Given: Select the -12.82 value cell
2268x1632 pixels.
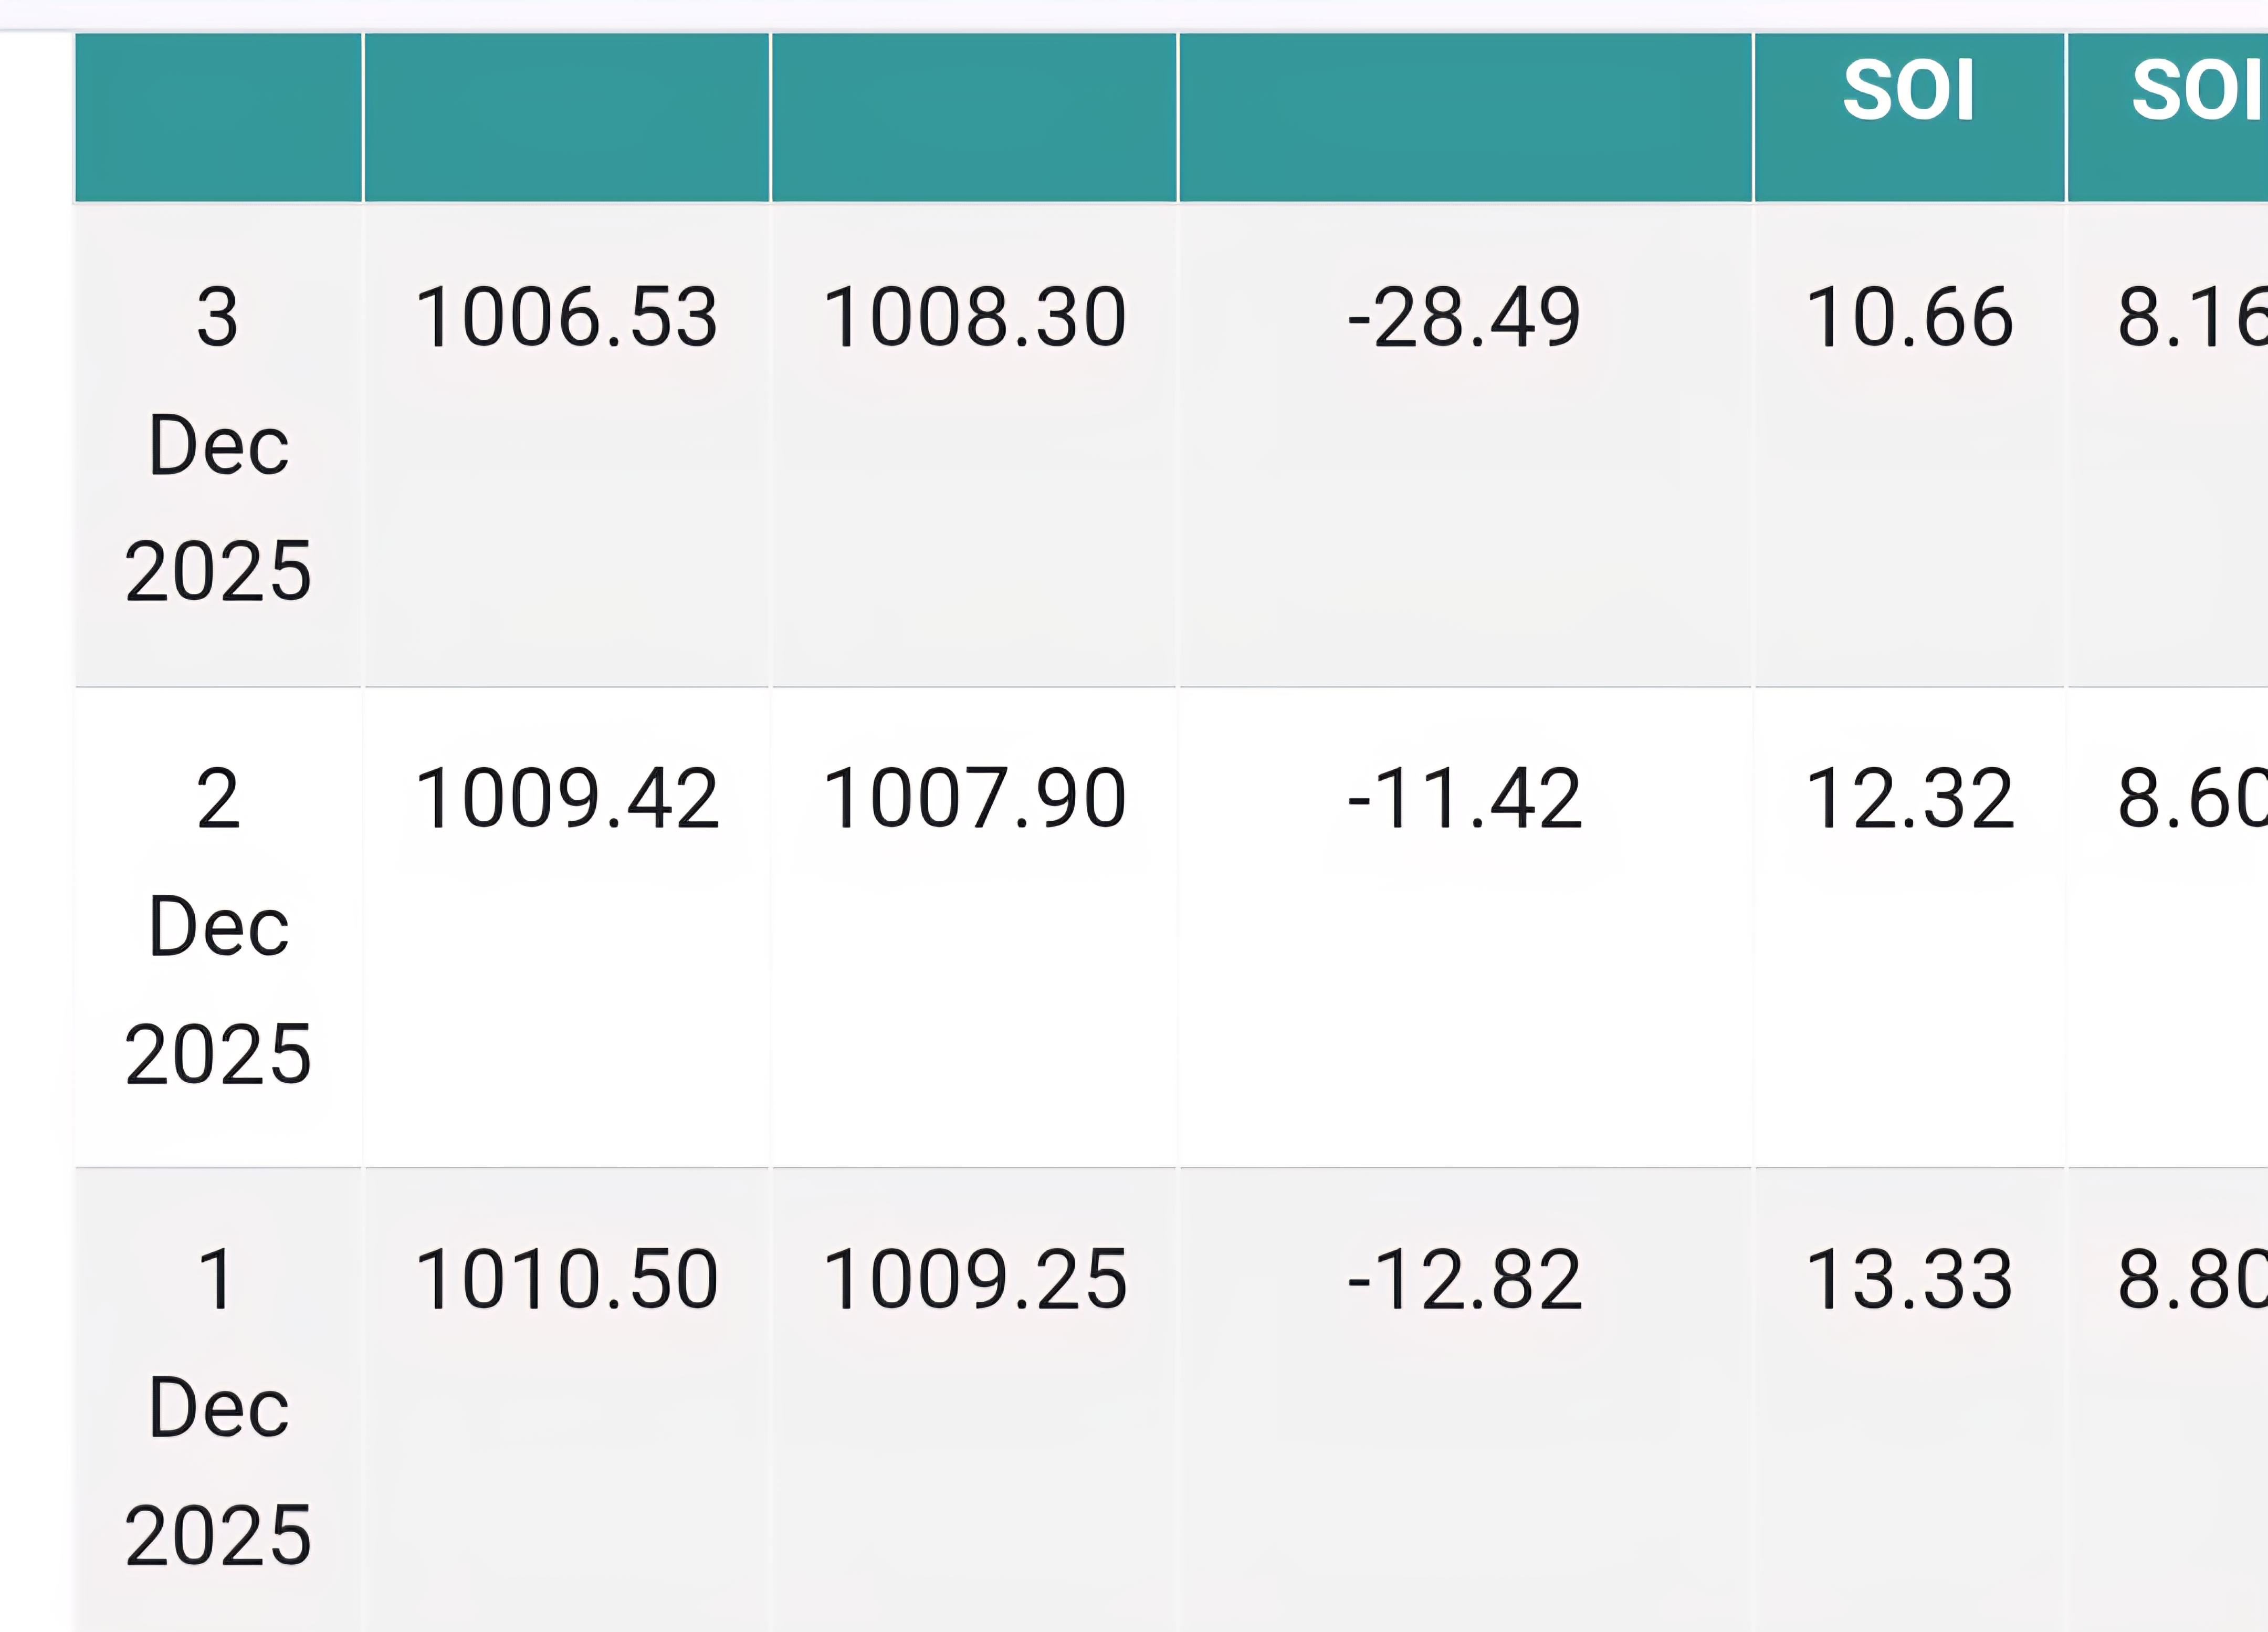Looking at the screenshot, I should click(1464, 1280).
